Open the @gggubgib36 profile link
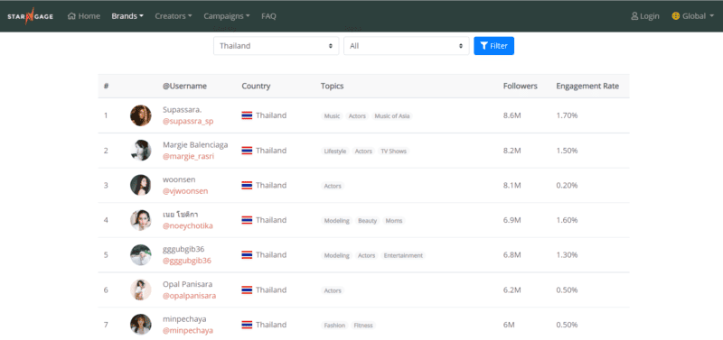Image resolution: width=723 pixels, height=340 pixels. point(187,261)
